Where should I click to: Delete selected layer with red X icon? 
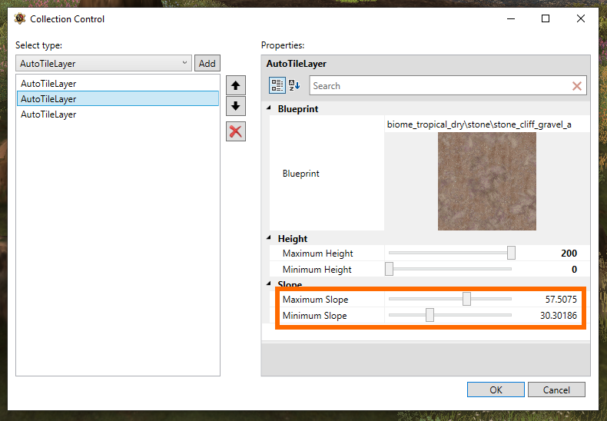coord(235,131)
